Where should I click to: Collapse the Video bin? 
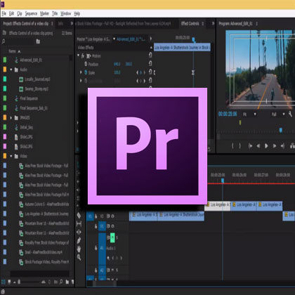point(11,156)
